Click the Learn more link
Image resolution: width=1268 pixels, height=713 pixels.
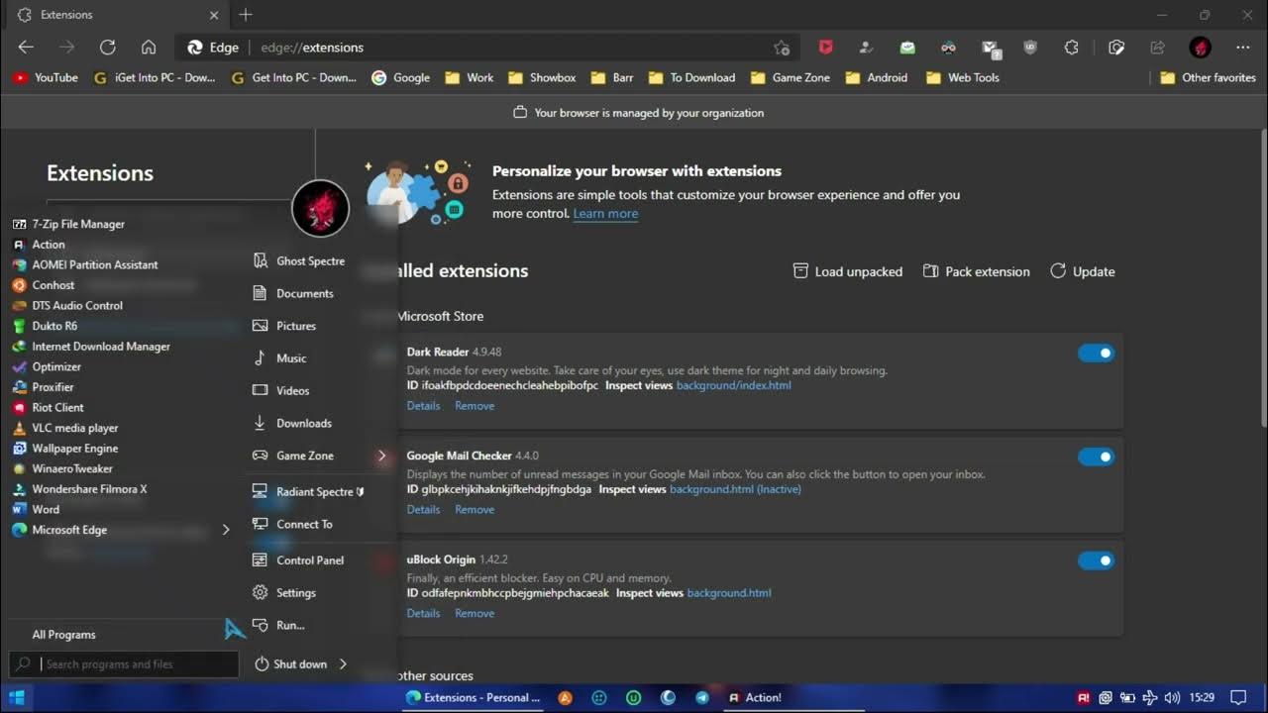[605, 213]
